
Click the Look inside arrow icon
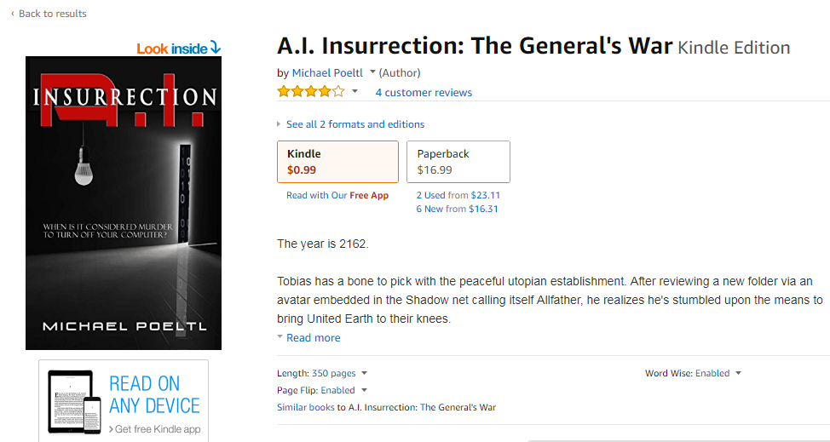tap(215, 49)
